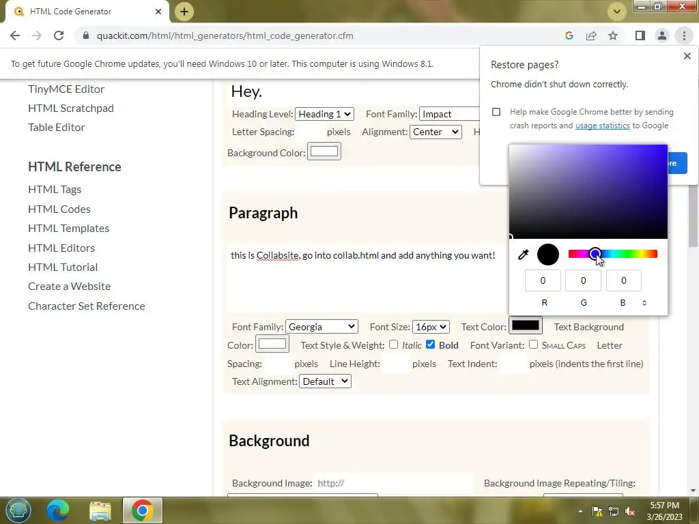Open File Explorer from taskbar

100,510
